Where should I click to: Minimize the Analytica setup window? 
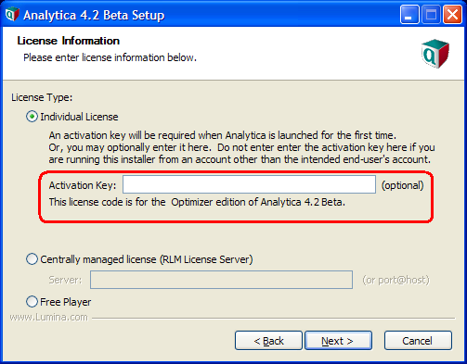(x=409, y=14)
